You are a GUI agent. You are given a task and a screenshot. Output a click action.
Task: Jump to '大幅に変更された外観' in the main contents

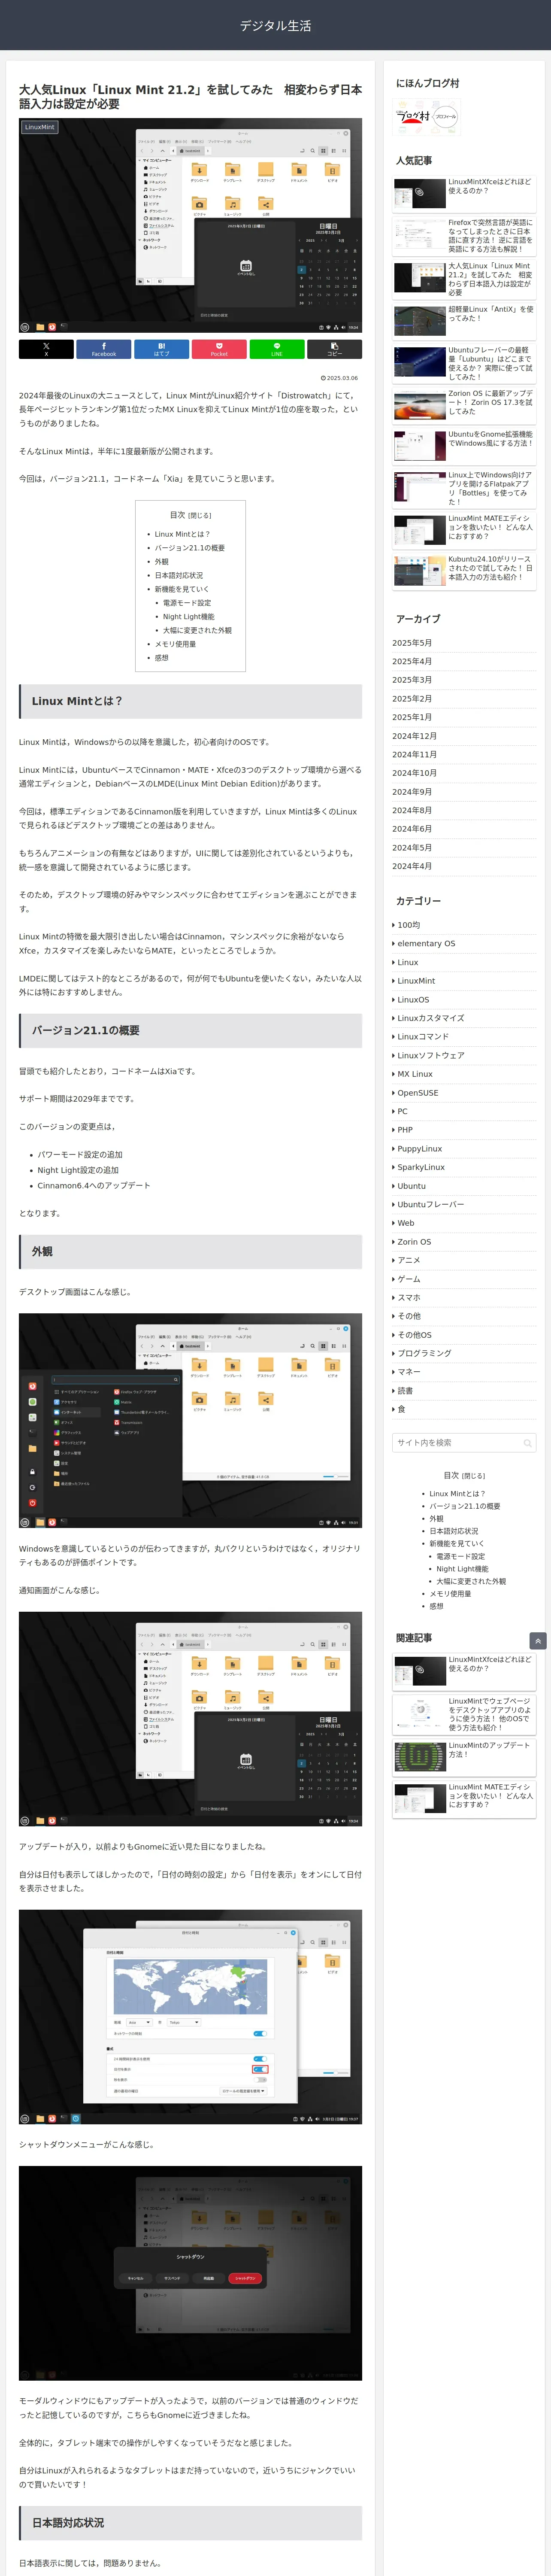(x=197, y=631)
